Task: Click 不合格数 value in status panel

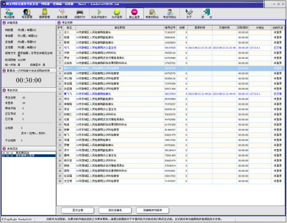Action: click(x=22, y=140)
